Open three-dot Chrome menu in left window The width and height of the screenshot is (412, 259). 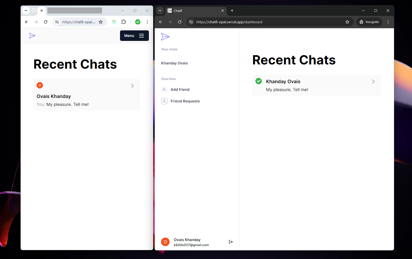(147, 22)
